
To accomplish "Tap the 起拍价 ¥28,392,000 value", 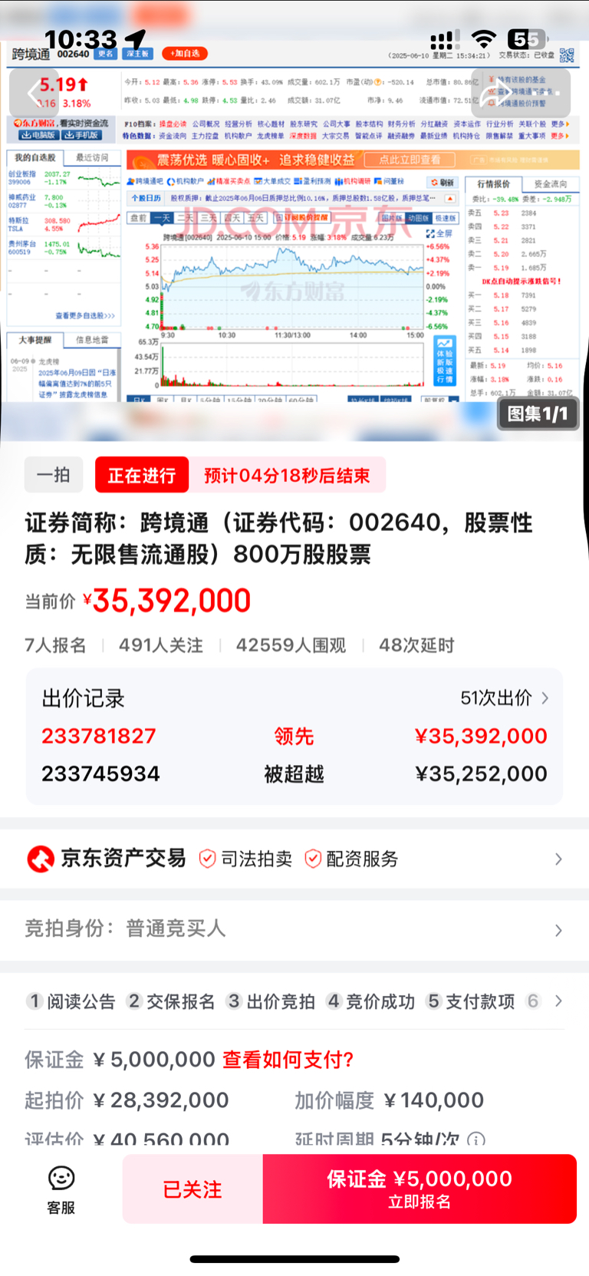I will point(160,1100).
